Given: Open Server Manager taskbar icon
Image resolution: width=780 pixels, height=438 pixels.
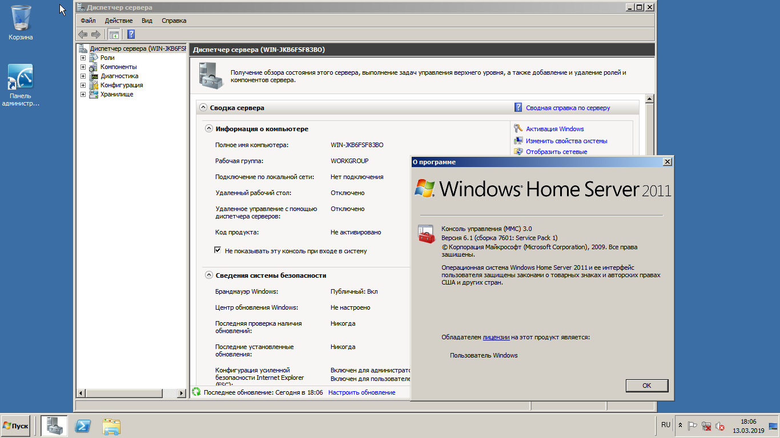Looking at the screenshot, I should (x=54, y=426).
